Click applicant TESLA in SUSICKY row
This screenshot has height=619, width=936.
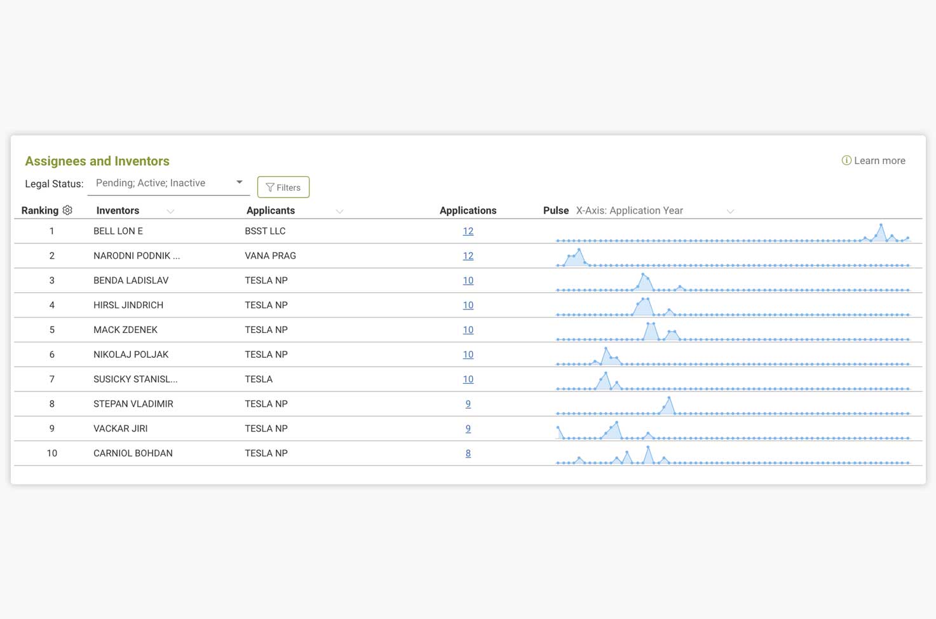point(259,380)
